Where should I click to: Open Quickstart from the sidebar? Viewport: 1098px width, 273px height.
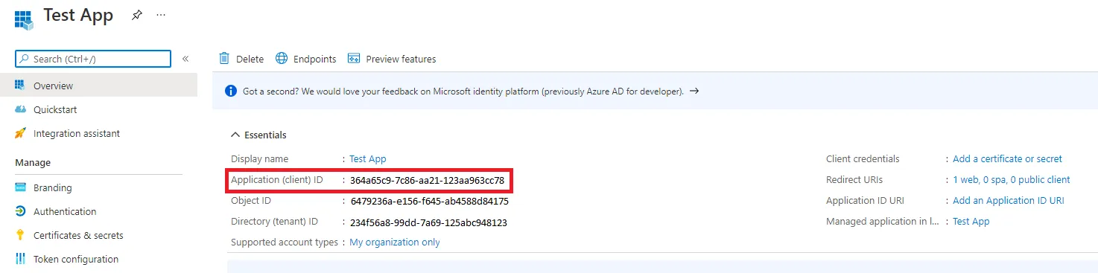55,109
